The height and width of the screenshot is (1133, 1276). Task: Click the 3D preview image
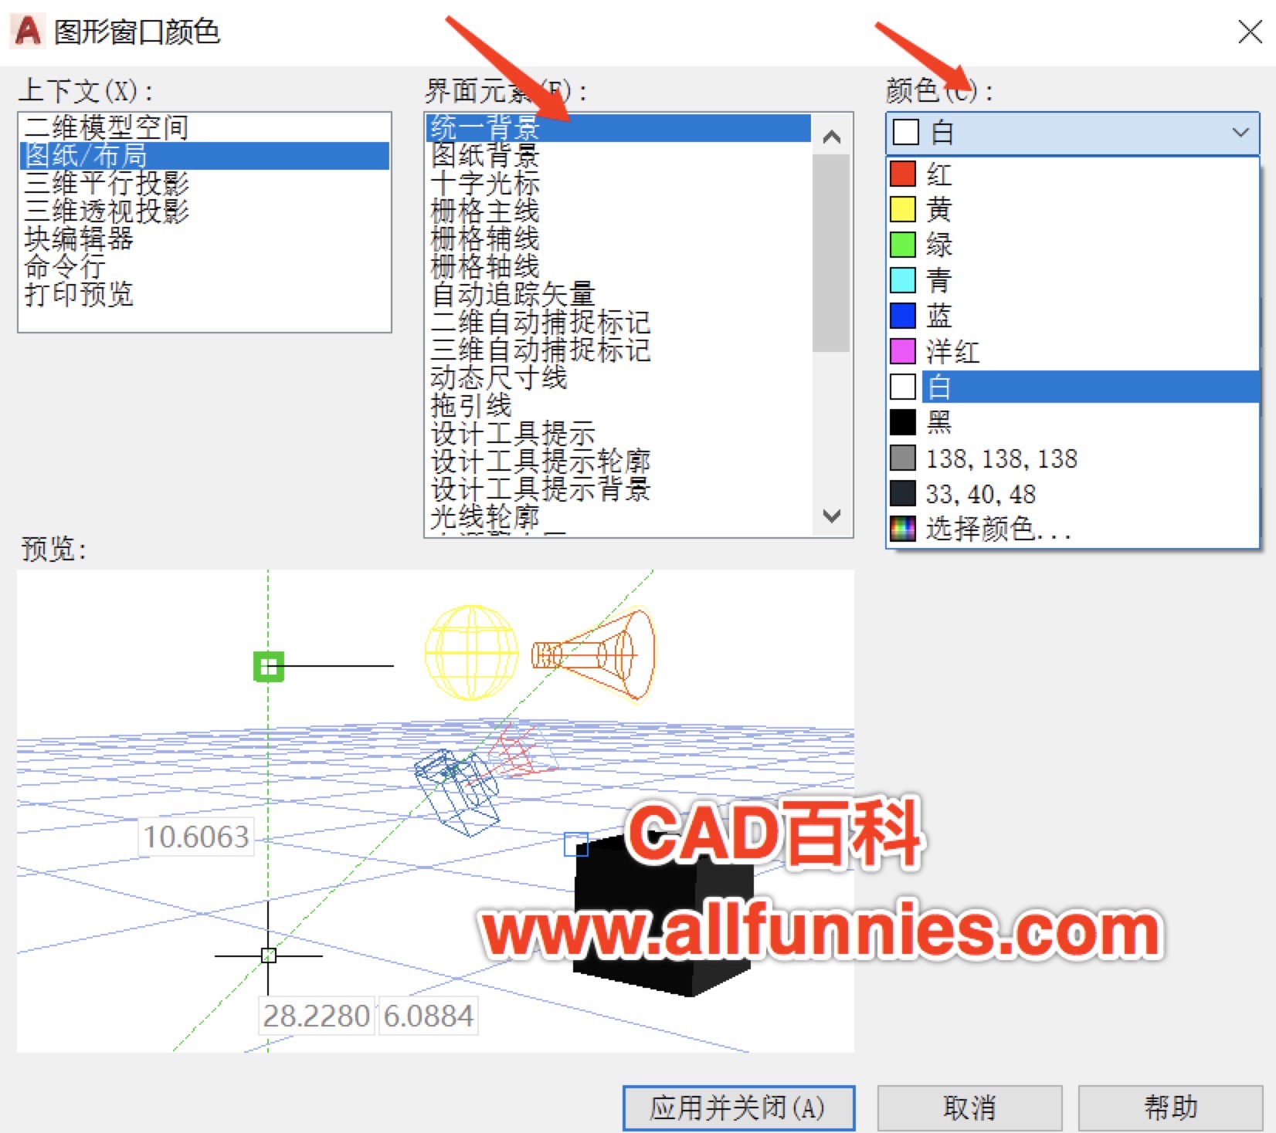(x=436, y=811)
